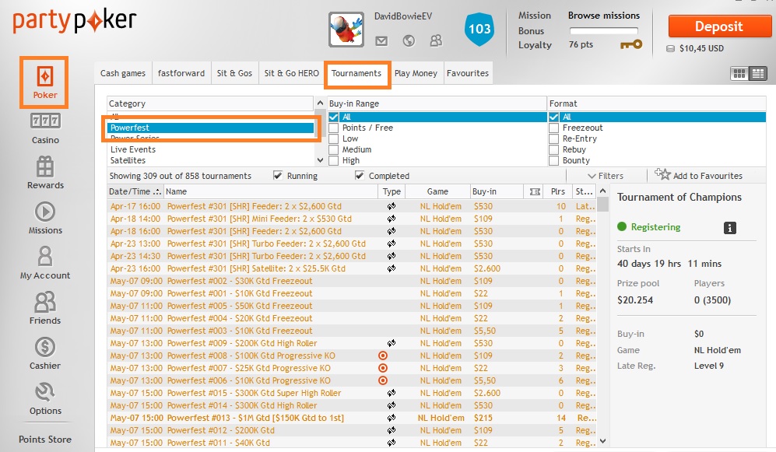Open Browse missions link
Image resolution: width=776 pixels, height=452 pixels.
[x=604, y=16]
